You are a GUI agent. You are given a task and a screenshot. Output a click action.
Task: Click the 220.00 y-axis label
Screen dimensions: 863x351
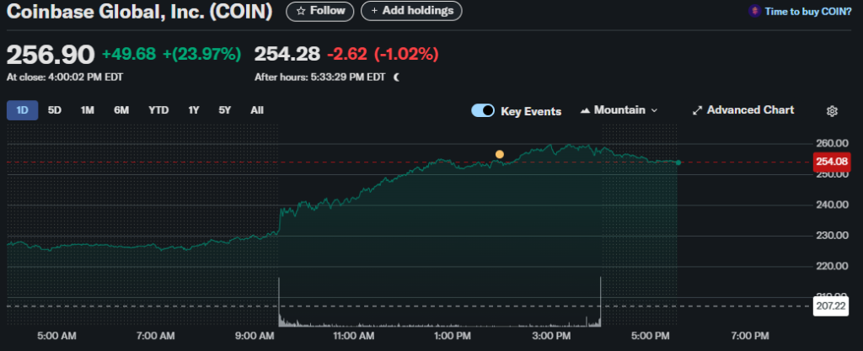click(x=832, y=267)
